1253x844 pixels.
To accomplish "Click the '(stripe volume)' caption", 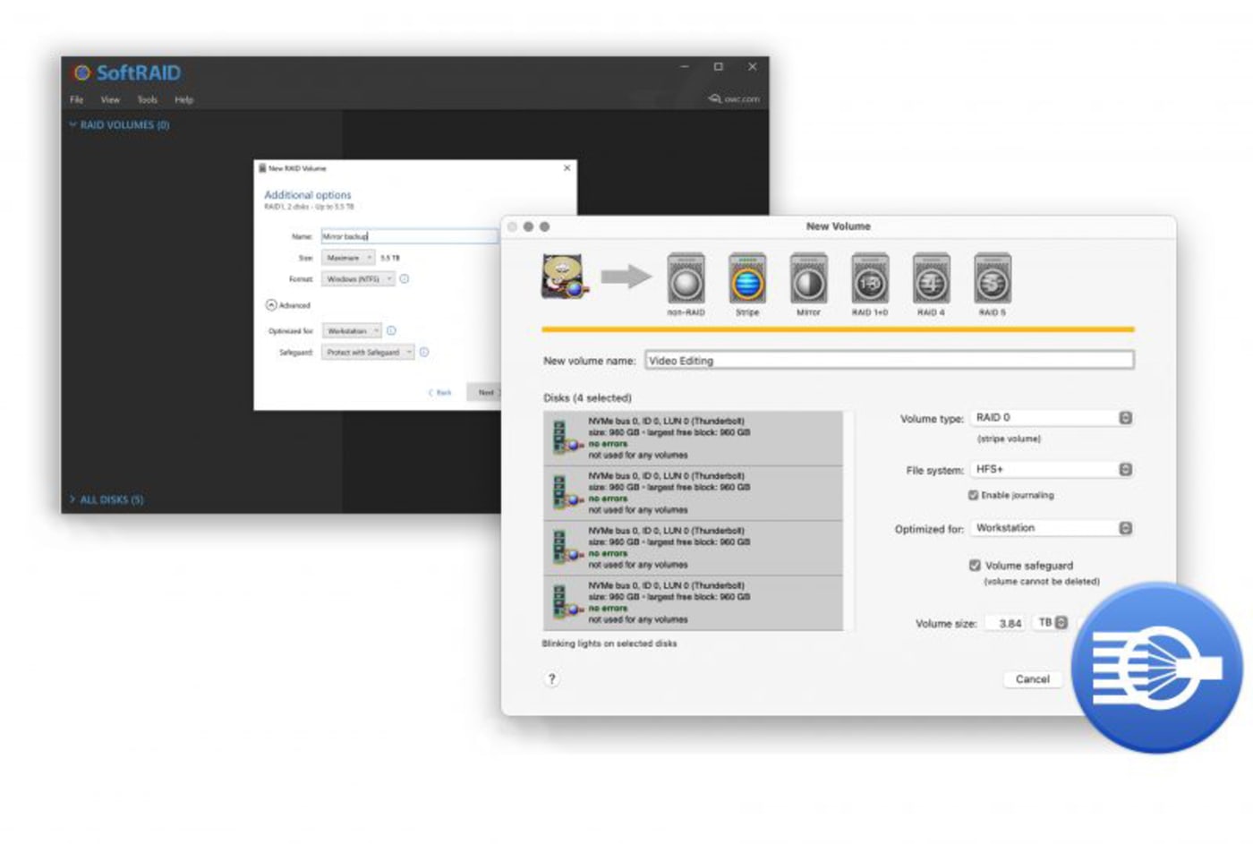I will pyautogui.click(x=1009, y=439).
